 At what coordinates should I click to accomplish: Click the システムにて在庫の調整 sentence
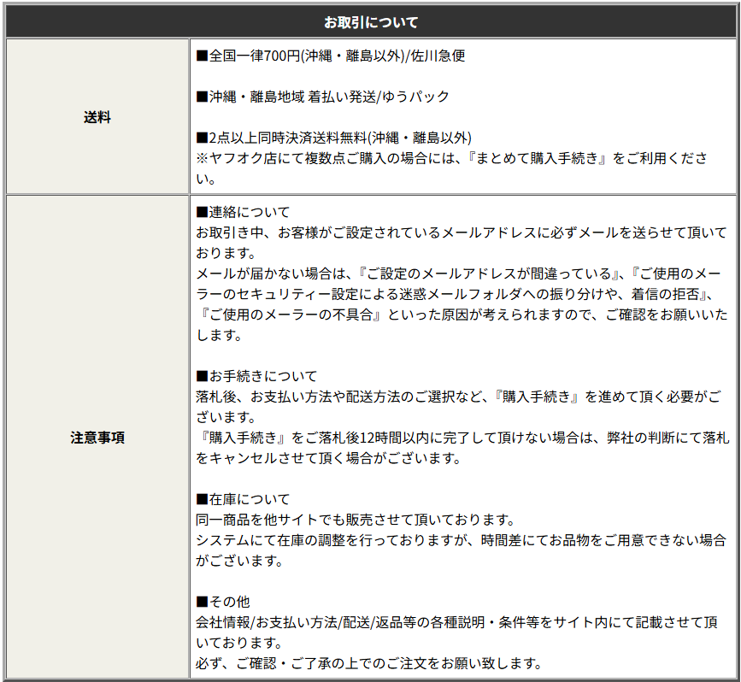(x=461, y=550)
